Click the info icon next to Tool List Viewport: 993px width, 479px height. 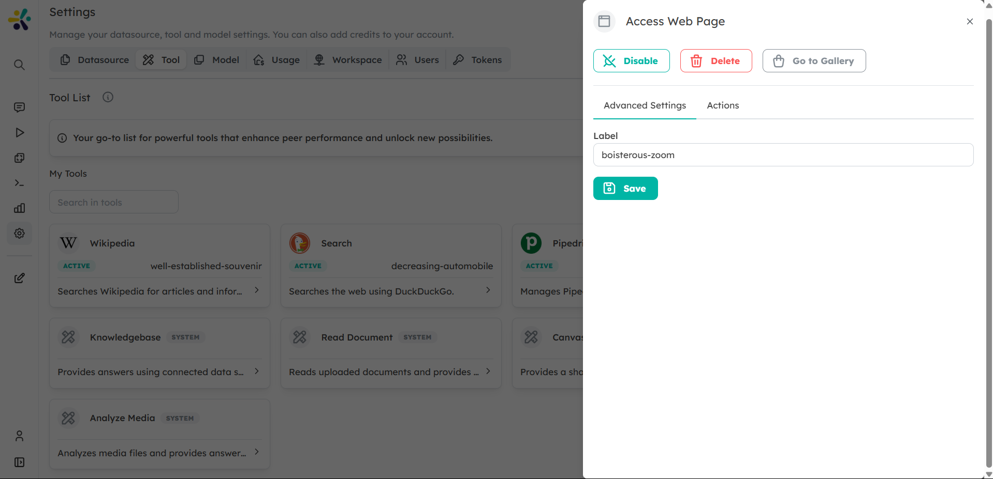coord(108,97)
